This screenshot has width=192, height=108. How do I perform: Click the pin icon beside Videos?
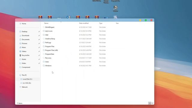pyautogui.click(x=39, y=51)
